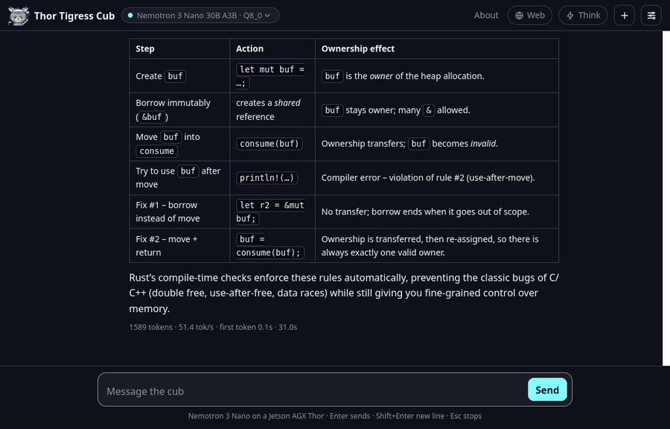Click the 'Try to use buf after move' cell
This screenshot has width=670, height=429.
point(179,178)
